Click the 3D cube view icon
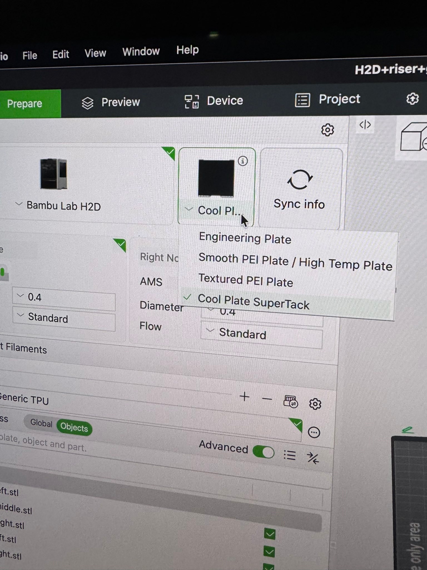The width and height of the screenshot is (427, 570). [x=414, y=137]
